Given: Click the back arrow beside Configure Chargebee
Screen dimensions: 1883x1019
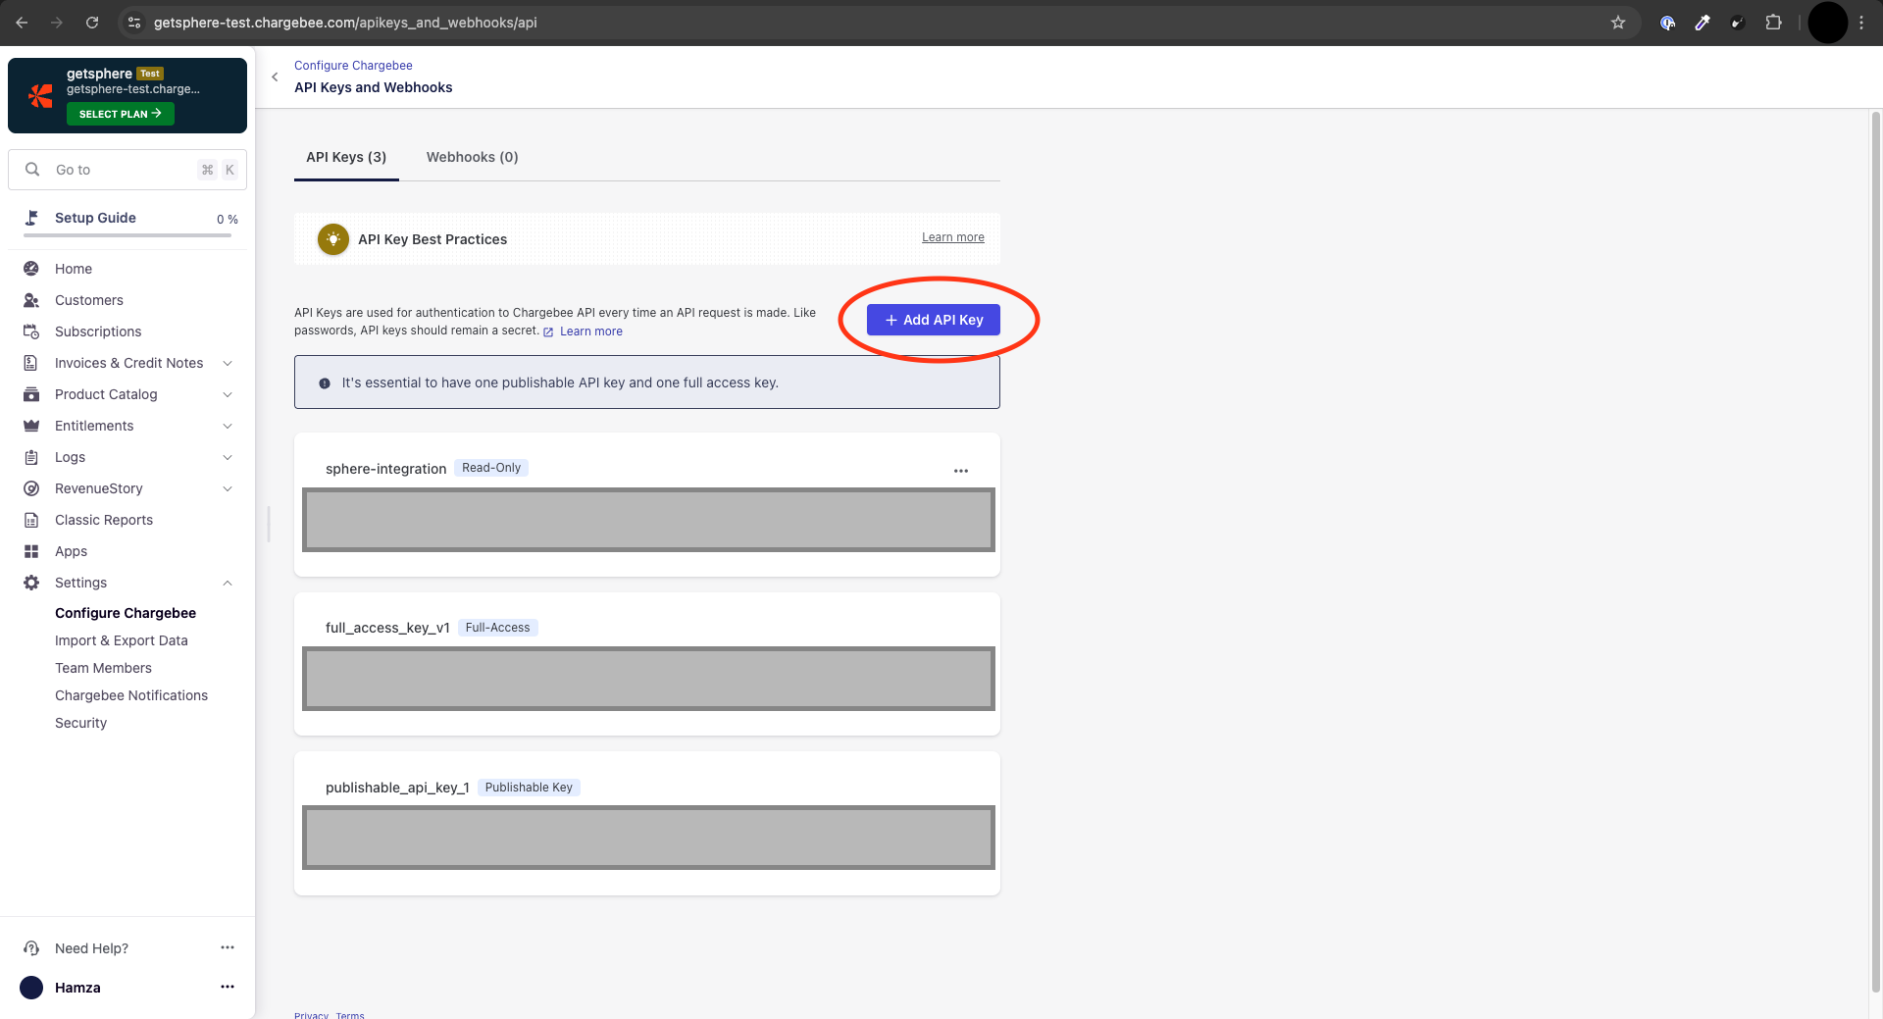Looking at the screenshot, I should click(x=275, y=76).
